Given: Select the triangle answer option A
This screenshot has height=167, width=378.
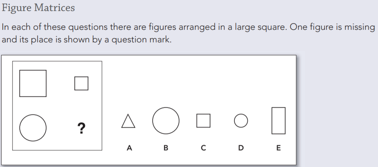Looking at the screenshot, I should click(128, 121).
